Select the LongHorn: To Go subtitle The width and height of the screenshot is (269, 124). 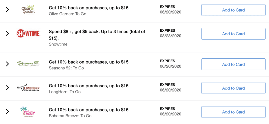(x=65, y=92)
